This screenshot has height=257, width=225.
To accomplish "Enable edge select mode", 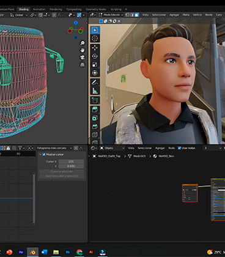I will [x=132, y=15].
